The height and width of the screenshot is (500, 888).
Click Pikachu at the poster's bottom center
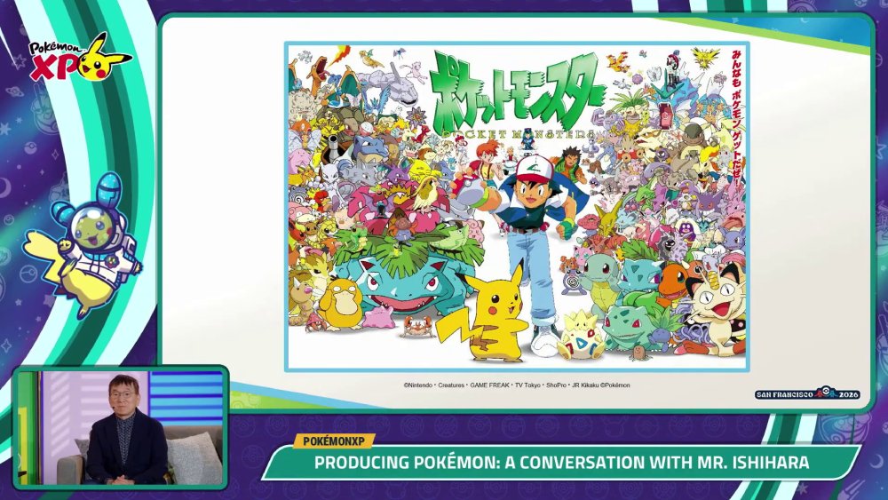[x=491, y=315]
